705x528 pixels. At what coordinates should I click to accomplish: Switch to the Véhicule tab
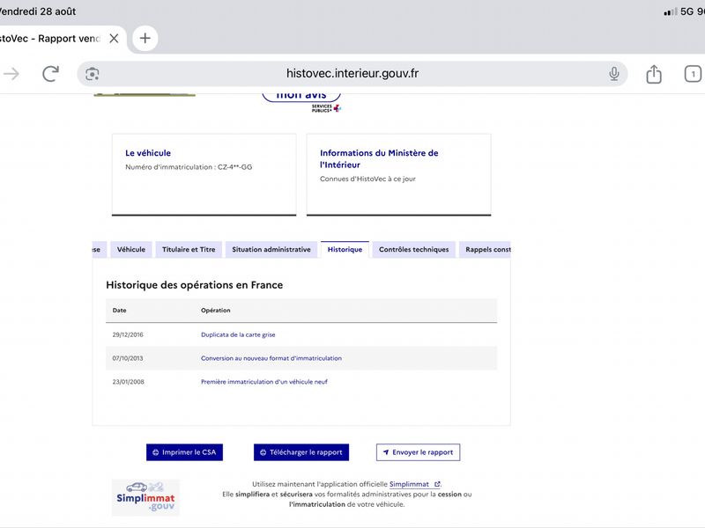coord(131,250)
